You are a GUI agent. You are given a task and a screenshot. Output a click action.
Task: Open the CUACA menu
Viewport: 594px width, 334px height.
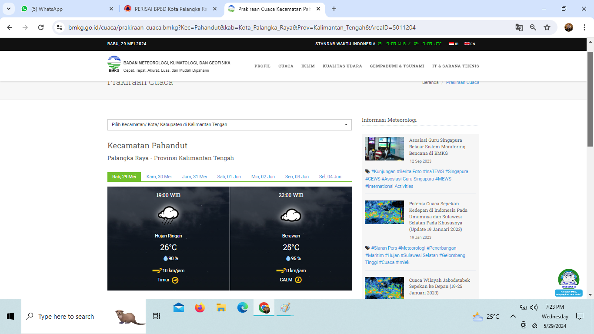click(286, 66)
